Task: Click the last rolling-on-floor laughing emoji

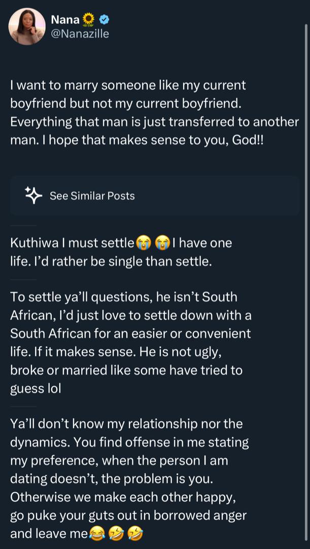Action: (135, 534)
